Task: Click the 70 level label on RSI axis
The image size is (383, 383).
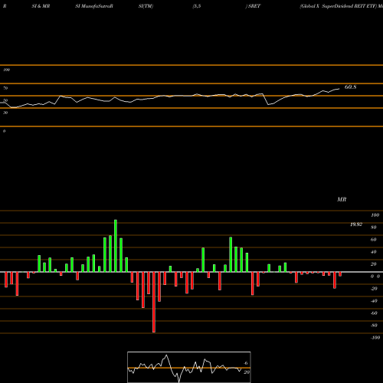Action: pyautogui.click(x=5, y=88)
